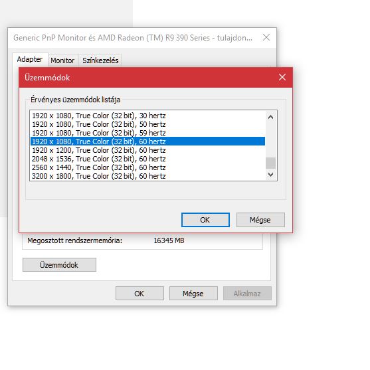Pick 3200 x 1800 60 hertz mode
This screenshot has height=370, width=370.
147,176
